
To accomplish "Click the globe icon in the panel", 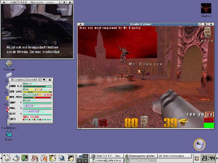I will coord(61,158).
